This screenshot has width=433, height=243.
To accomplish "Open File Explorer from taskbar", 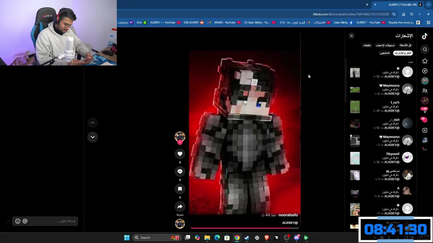I will click(207, 238).
